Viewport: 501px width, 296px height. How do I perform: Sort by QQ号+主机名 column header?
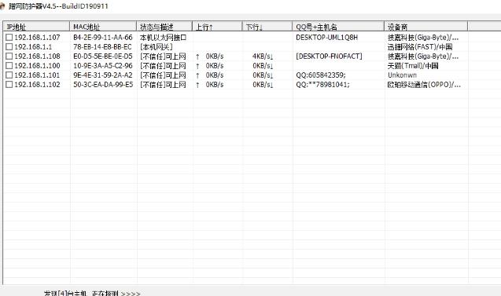tap(338, 27)
